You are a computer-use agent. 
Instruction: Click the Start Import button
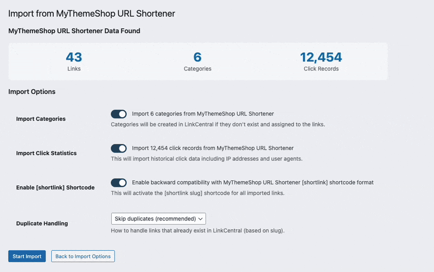pos(27,256)
